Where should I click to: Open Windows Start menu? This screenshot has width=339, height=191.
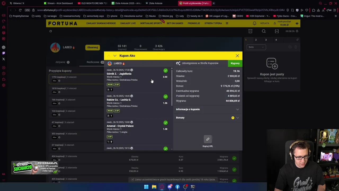click(x=146, y=187)
